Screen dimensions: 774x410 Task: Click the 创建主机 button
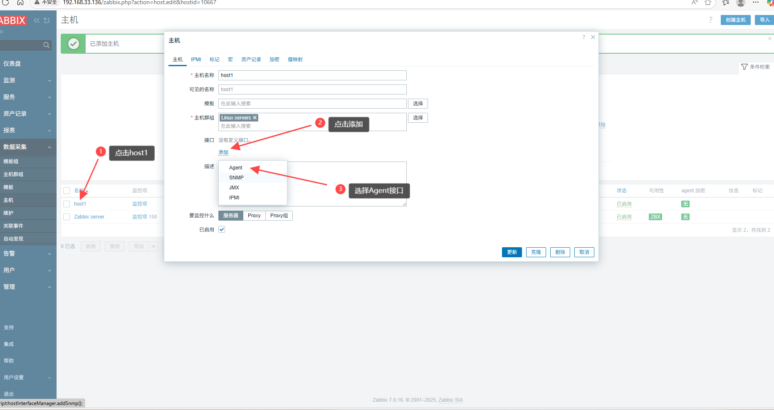tap(735, 20)
